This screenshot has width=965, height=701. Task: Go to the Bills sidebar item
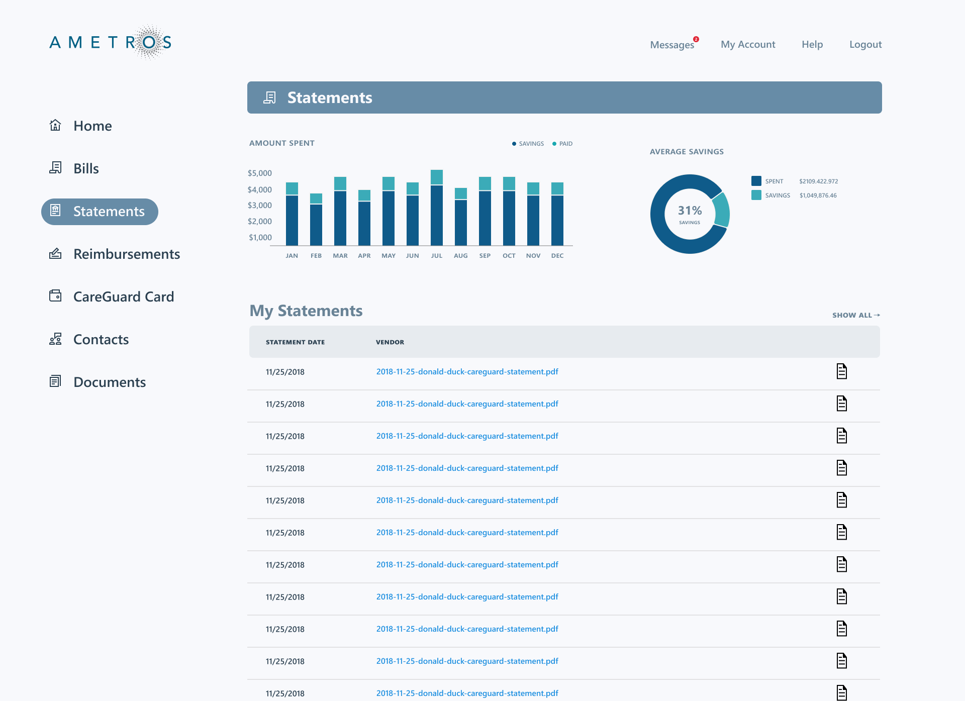click(86, 168)
